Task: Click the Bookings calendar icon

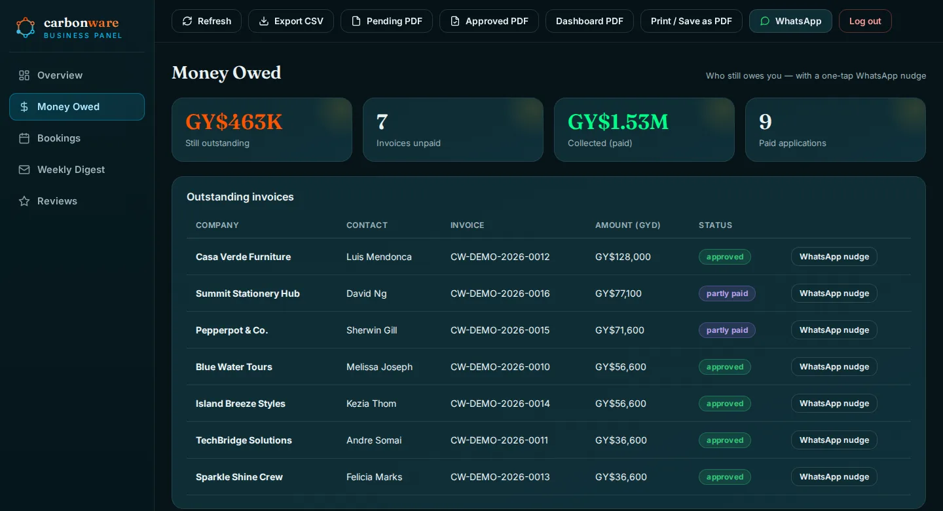Action: 24,138
